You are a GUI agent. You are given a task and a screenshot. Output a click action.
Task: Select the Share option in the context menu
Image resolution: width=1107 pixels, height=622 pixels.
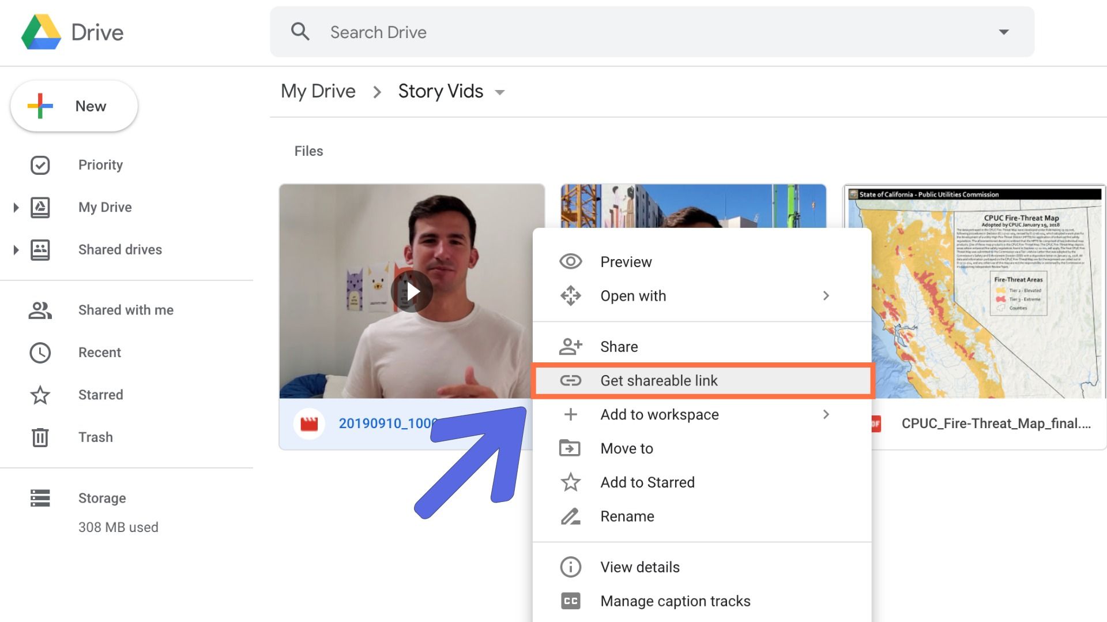[619, 346]
